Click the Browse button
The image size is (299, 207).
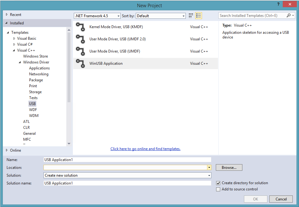[229, 167]
